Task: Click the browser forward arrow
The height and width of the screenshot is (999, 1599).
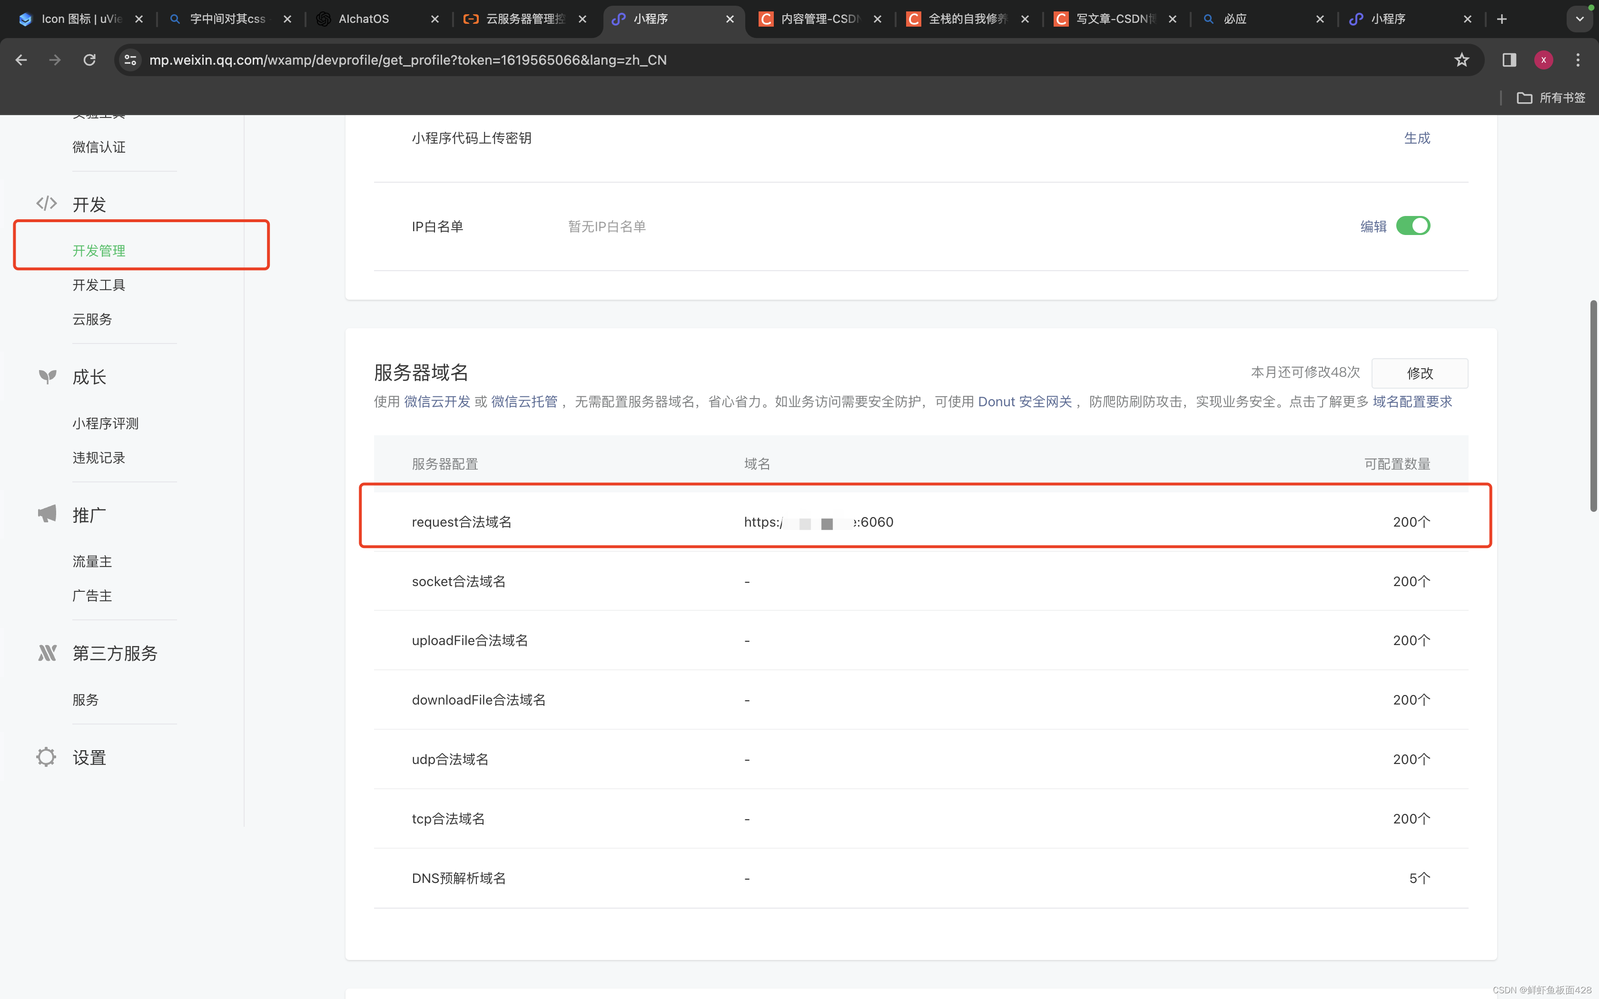Action: coord(55,60)
